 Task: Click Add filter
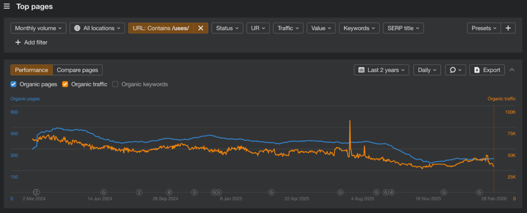[31, 43]
